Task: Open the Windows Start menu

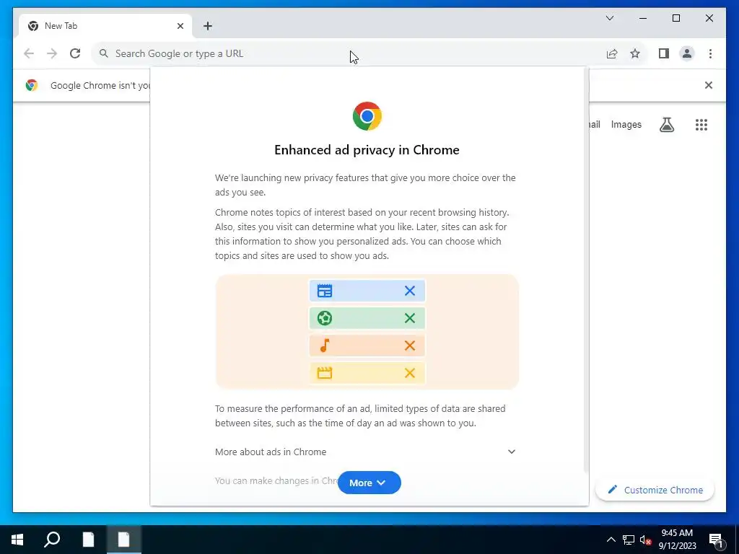Action: click(x=17, y=540)
